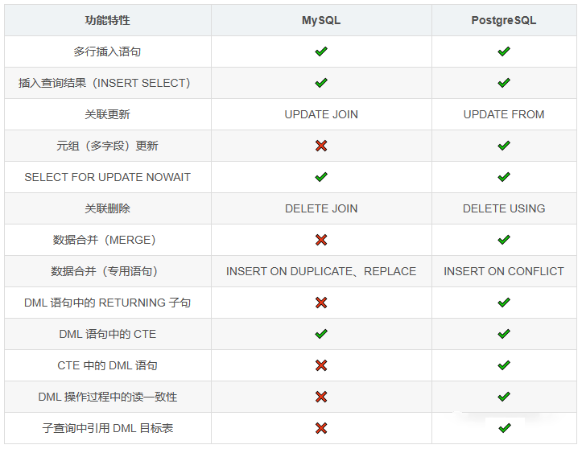Click the MySQL column header
Image resolution: width=582 pixels, height=449 pixels.
click(321, 20)
